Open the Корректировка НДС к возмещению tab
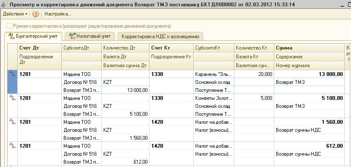 pyautogui.click(x=160, y=37)
